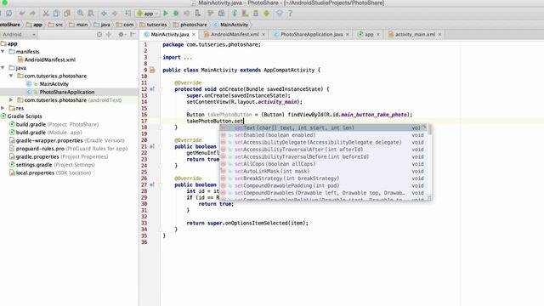Click the photoshare breadcrumb
Image resolution: width=544 pixels, height=306 pixels.
pyautogui.click(x=190, y=25)
